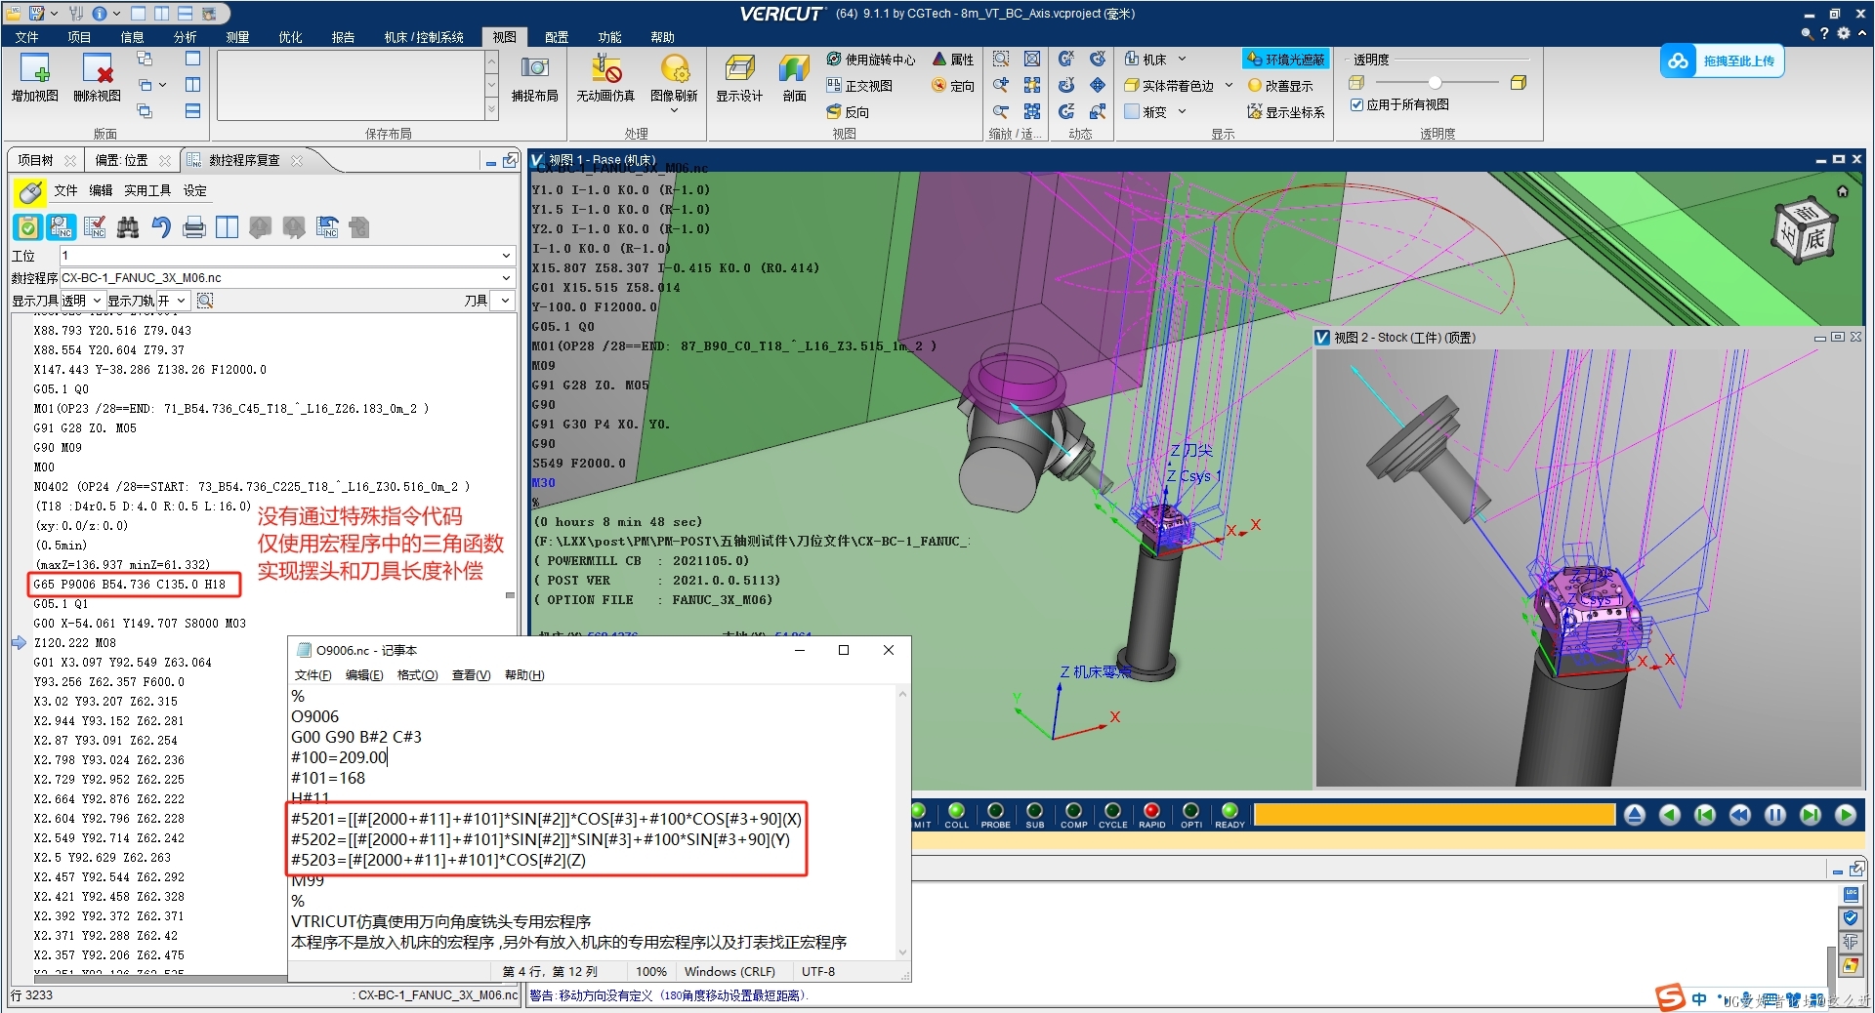The image size is (1875, 1013).
Task: Switch to the 项目树 panel tab
Action: click(35, 160)
